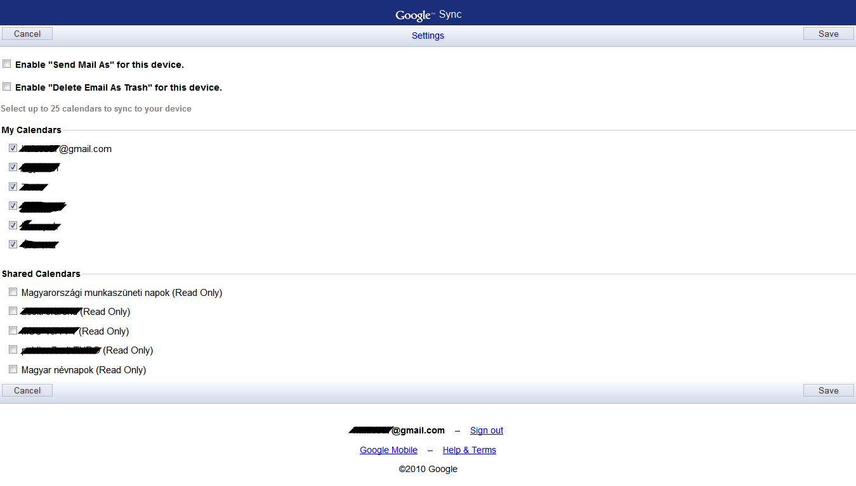Click the Cancel button beside the Settings title
This screenshot has height=486, width=856.
point(27,34)
